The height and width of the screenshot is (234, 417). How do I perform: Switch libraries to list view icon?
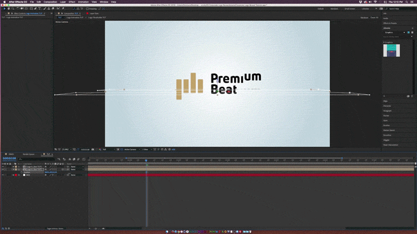tap(412, 32)
